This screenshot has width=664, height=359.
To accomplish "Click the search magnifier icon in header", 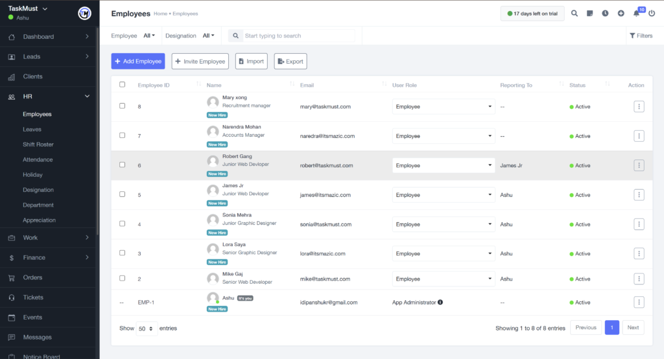I will click(575, 13).
